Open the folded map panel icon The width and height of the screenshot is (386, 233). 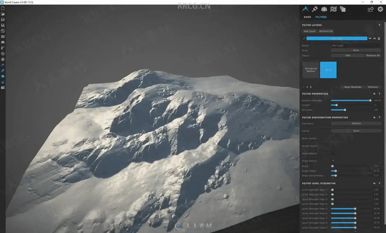(x=334, y=9)
